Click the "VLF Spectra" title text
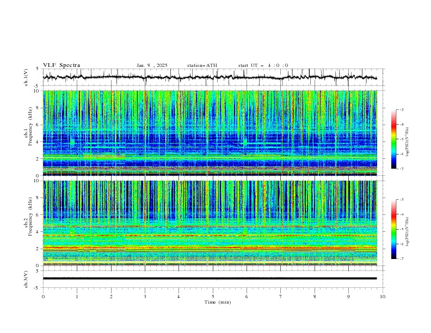The width and height of the screenshot is (431, 333). pos(61,65)
